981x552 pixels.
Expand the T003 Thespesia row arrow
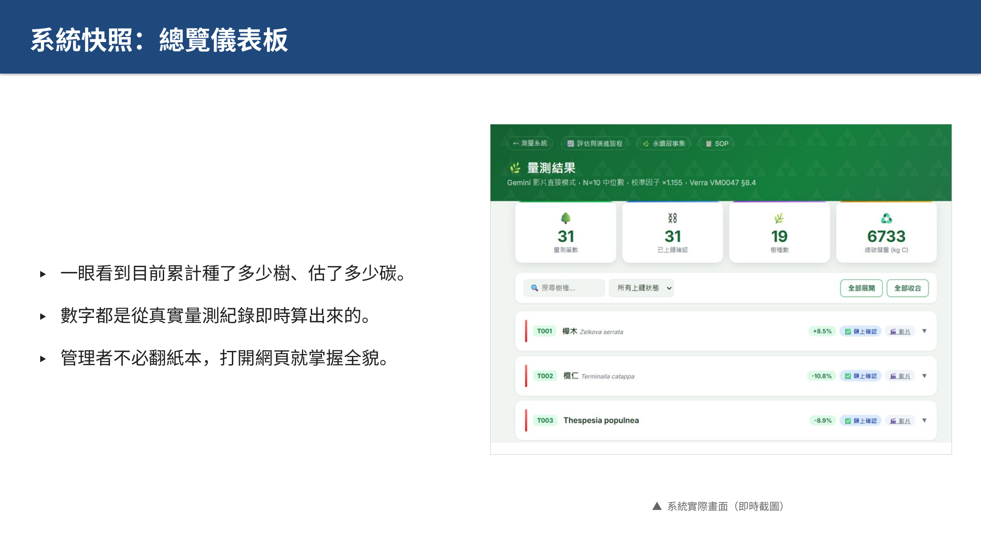(924, 420)
